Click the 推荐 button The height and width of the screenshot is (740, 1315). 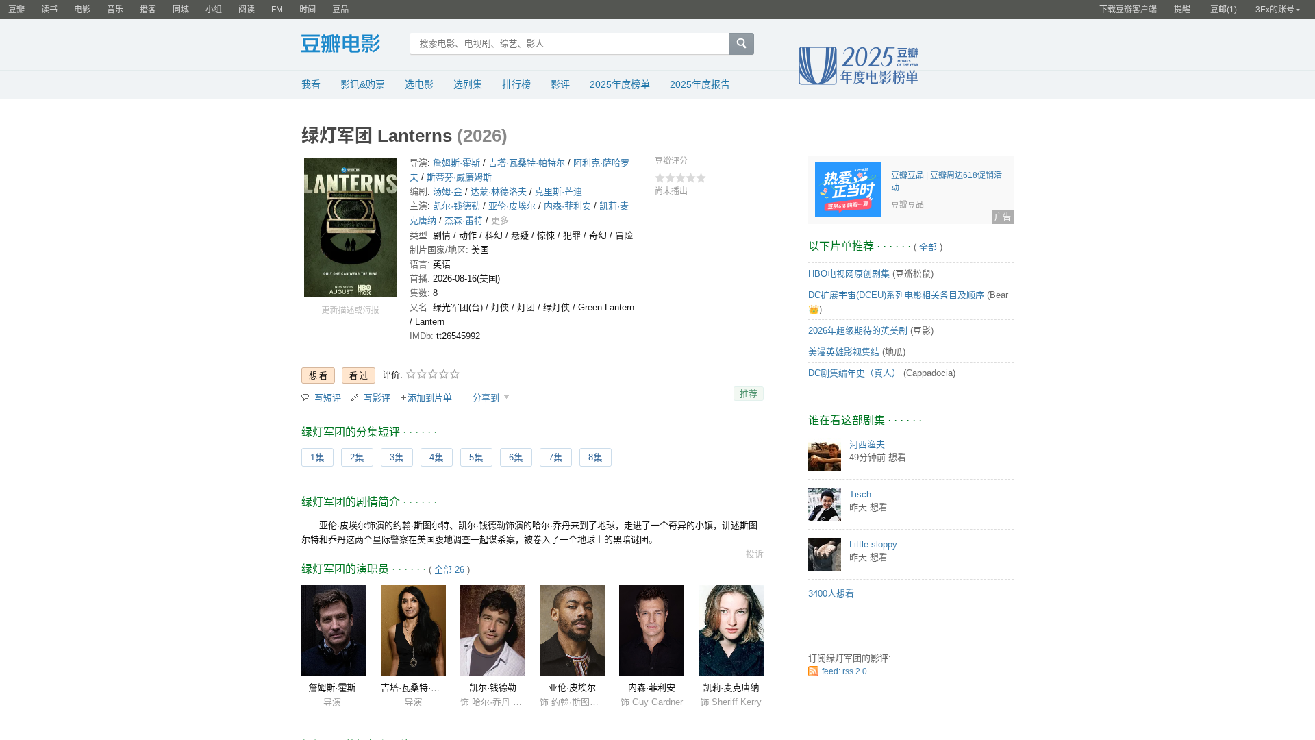[x=749, y=394]
